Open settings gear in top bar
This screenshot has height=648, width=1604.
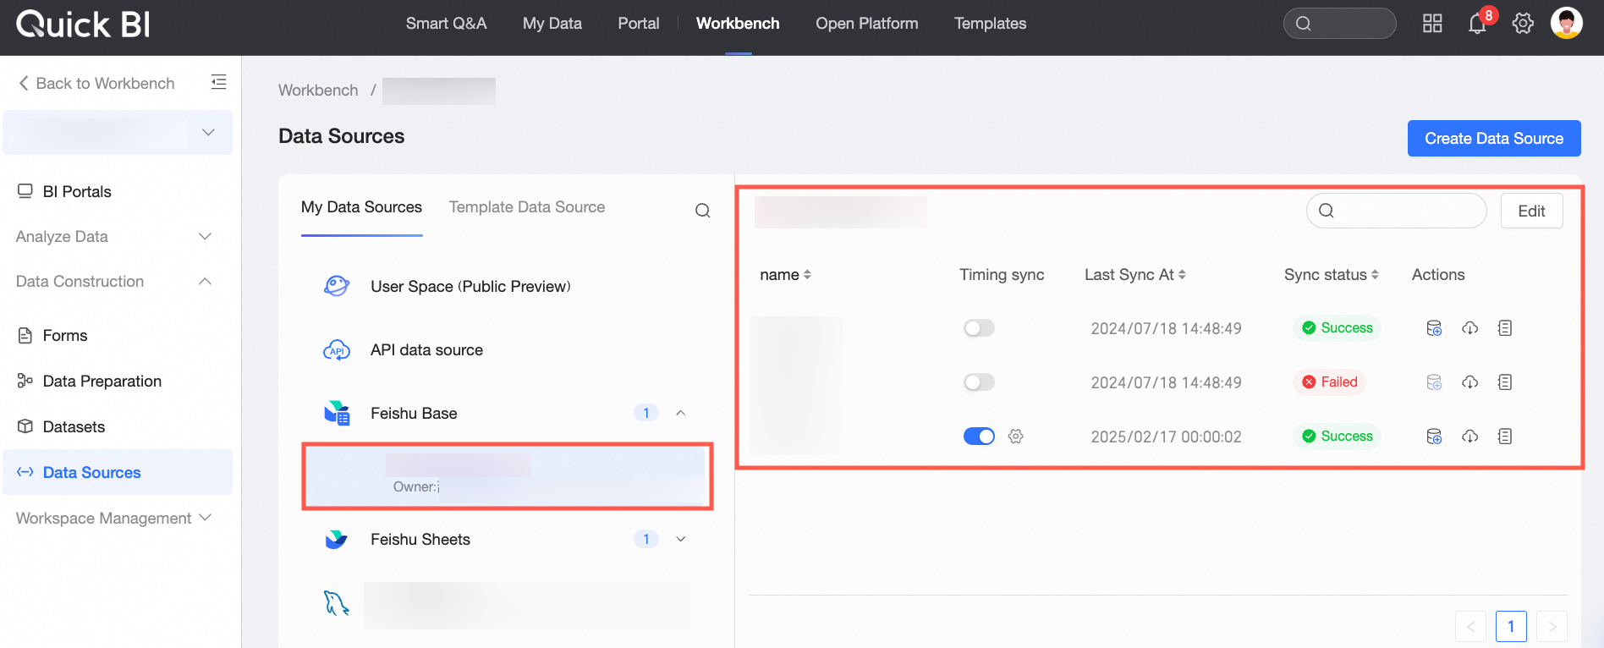(x=1523, y=24)
